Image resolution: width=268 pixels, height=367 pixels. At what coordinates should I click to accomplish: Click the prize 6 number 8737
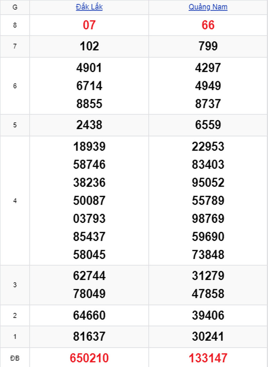click(208, 104)
